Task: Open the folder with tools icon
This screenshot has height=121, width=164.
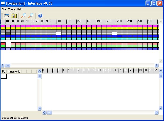Action: pos(14,16)
